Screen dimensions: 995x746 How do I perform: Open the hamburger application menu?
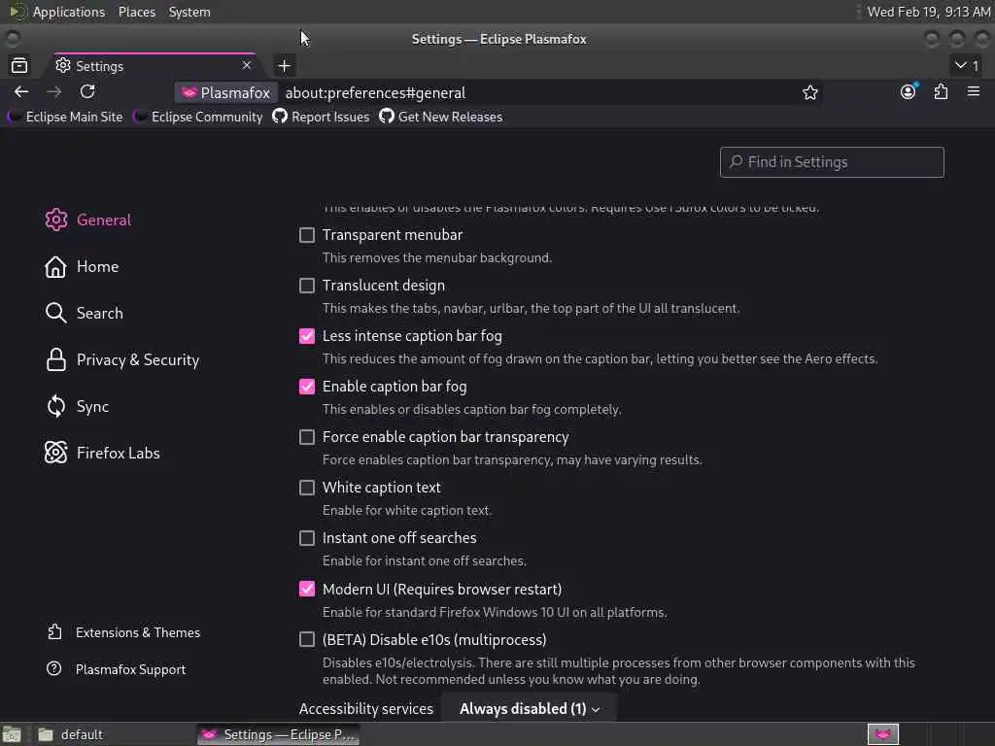click(x=974, y=91)
